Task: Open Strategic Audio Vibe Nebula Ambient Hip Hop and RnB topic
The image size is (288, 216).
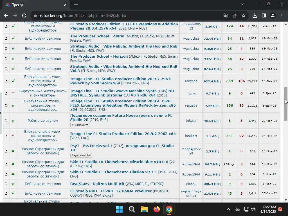Action: tap(124, 46)
